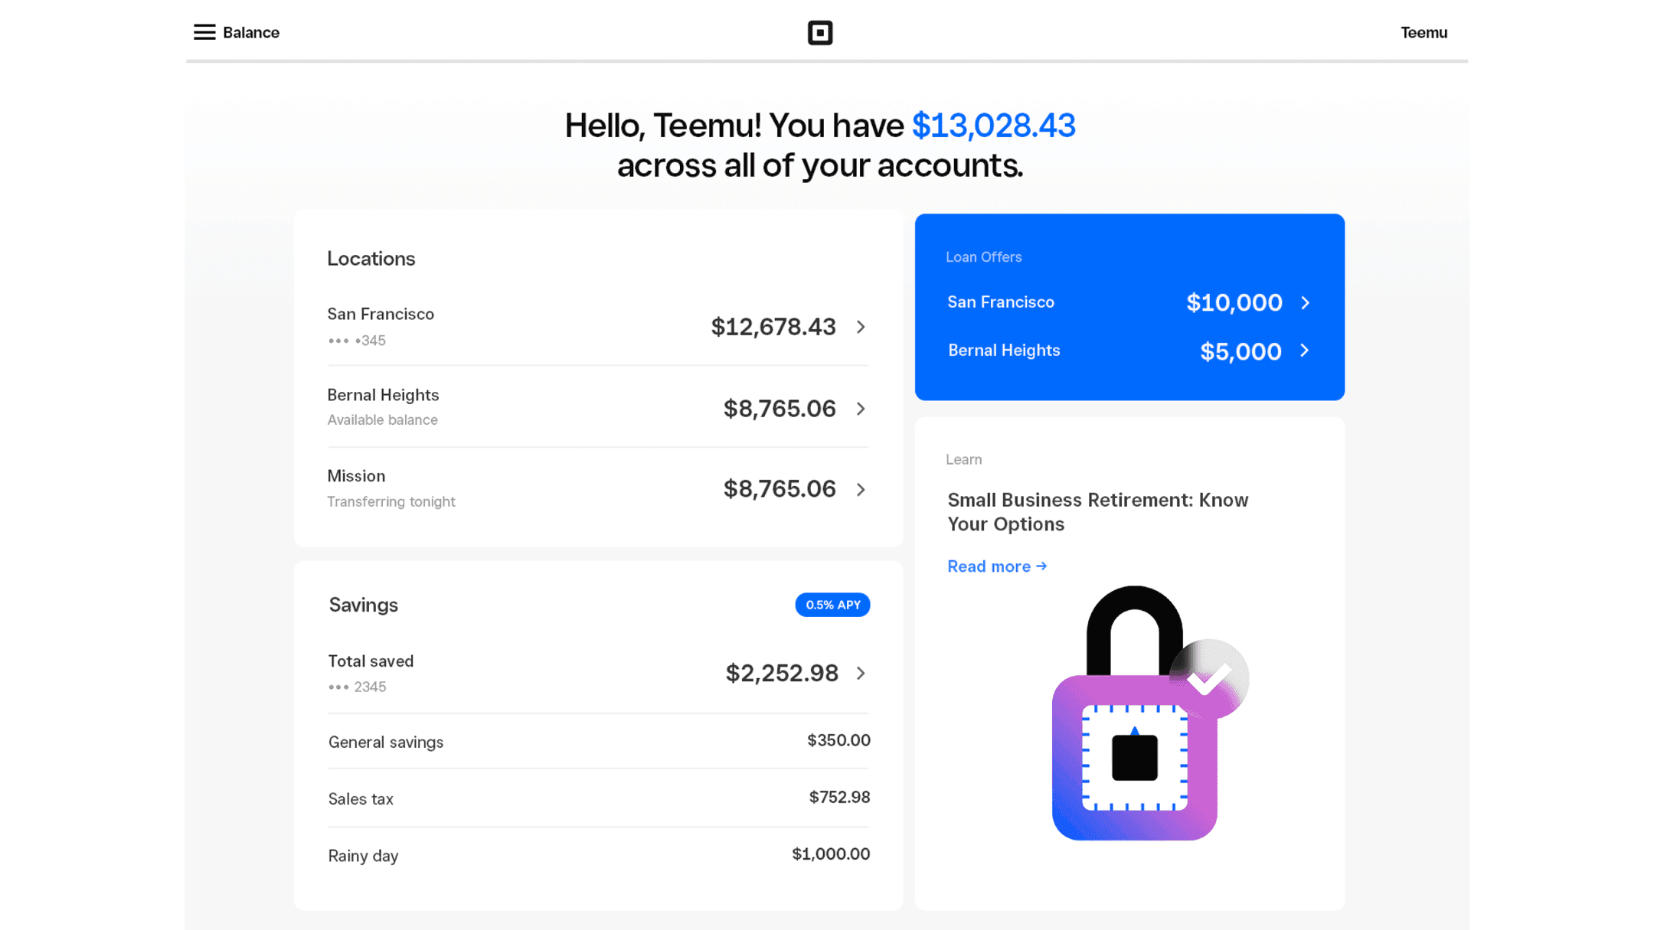Image resolution: width=1654 pixels, height=930 pixels.
Task: Open San Francisco $10,000 loan offer arrow
Action: (1306, 303)
